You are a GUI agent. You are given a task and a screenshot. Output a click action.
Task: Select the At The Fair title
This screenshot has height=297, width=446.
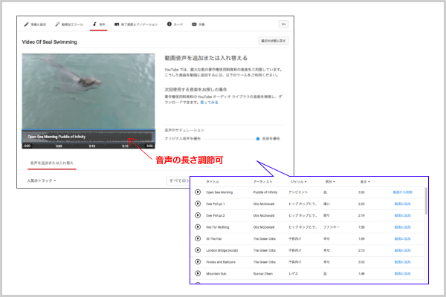pos(214,239)
